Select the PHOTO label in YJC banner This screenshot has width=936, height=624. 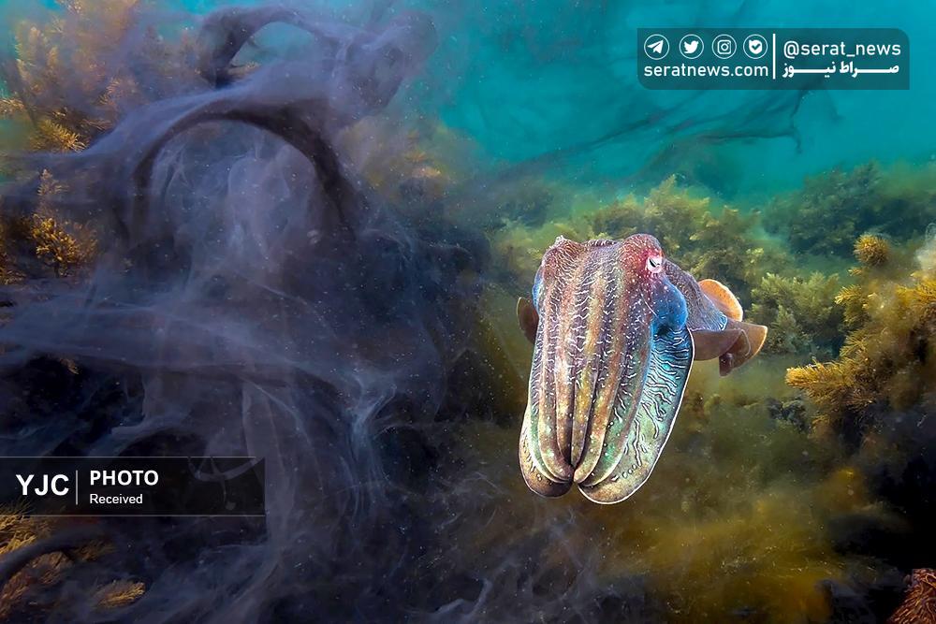pyautogui.click(x=124, y=478)
